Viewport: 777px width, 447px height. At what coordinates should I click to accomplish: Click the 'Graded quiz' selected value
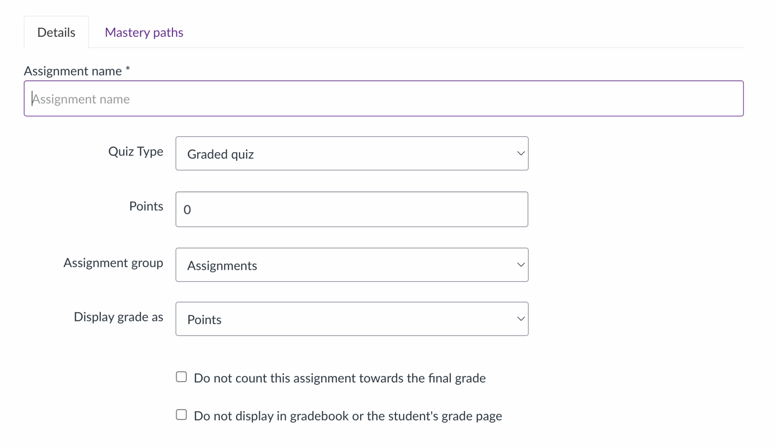220,154
